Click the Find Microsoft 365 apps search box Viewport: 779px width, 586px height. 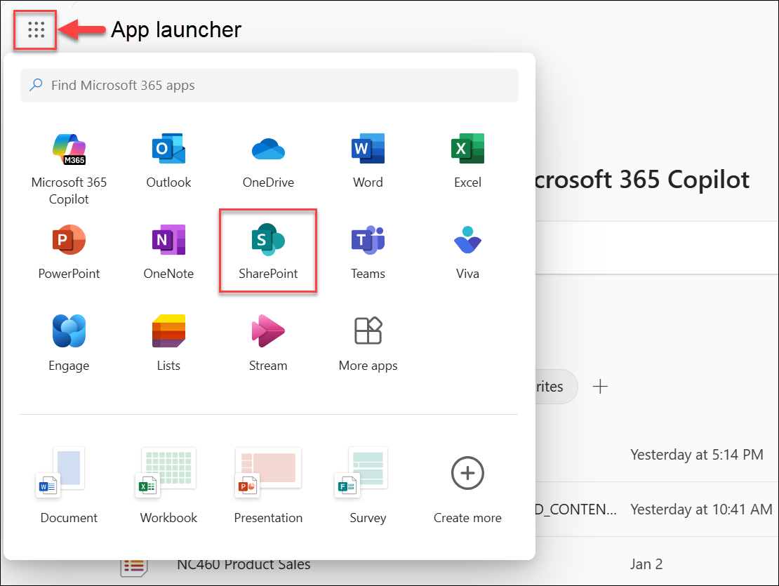click(x=269, y=84)
